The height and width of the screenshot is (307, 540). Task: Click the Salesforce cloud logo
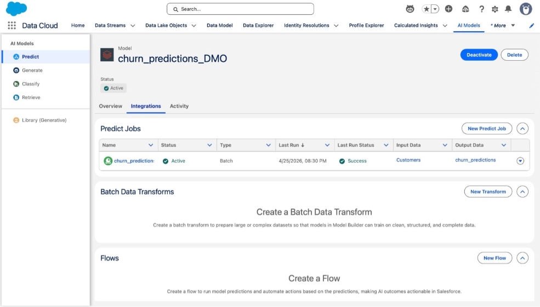[16, 9]
